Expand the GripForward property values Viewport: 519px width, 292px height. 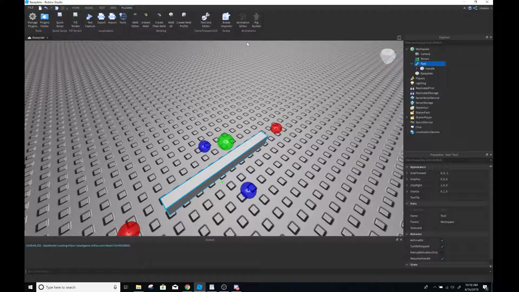tap(407, 173)
